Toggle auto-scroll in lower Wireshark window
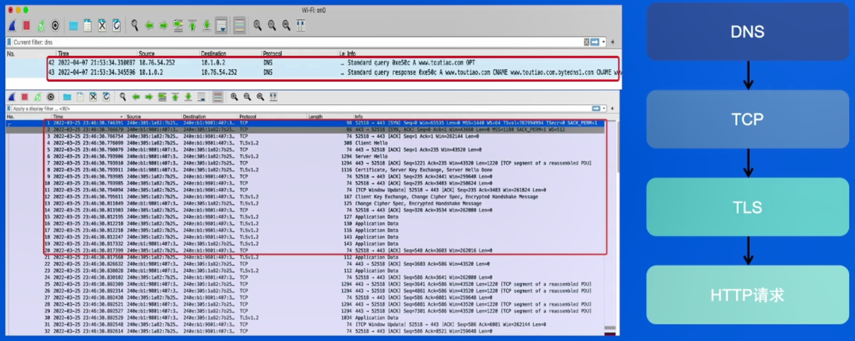The height and width of the screenshot is (341, 855). (201, 97)
